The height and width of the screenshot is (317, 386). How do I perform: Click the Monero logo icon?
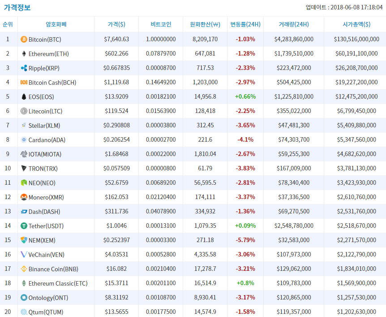click(x=24, y=197)
